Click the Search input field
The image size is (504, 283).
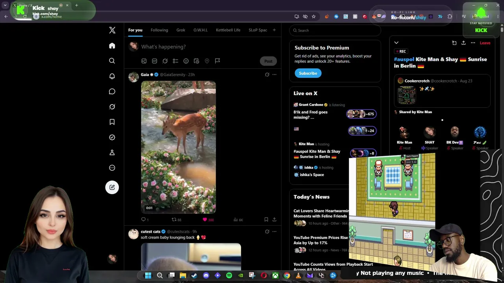tap(335, 30)
